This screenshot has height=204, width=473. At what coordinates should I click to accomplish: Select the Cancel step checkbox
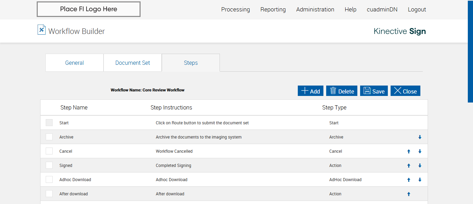click(49, 151)
